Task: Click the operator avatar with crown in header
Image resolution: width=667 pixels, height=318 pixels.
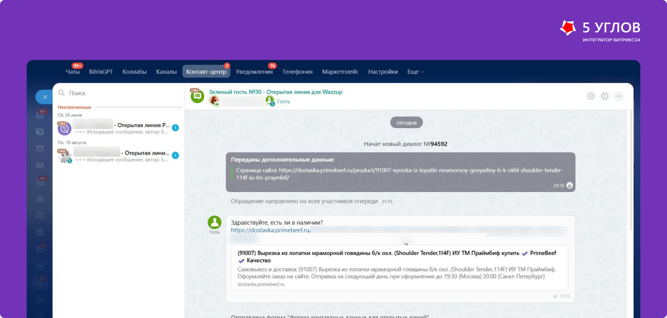Action: (x=214, y=101)
